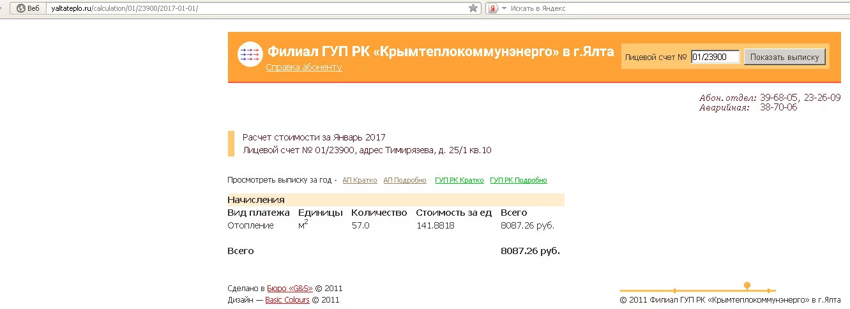
Task: Click the © 2011 Филиал ГУП РК footer text
Action: click(731, 300)
